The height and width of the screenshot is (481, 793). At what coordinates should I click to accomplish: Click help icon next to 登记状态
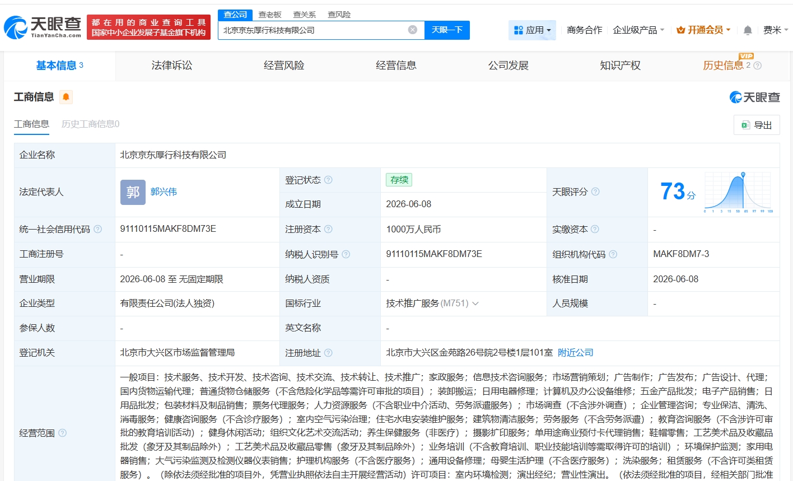(x=329, y=180)
